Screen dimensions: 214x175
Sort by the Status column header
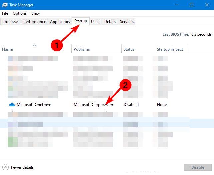click(129, 49)
